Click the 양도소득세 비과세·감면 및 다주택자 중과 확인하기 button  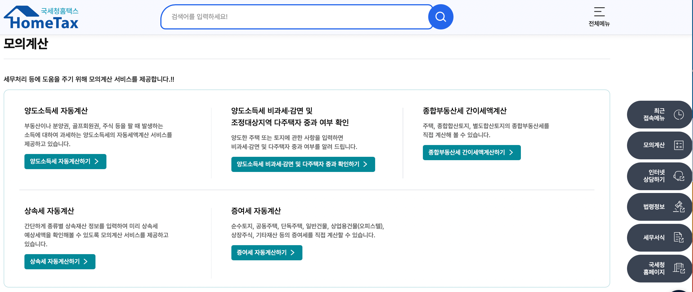tap(303, 164)
